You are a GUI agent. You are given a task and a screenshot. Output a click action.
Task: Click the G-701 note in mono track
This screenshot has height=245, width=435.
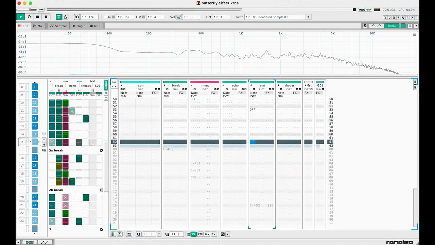(x=195, y=163)
